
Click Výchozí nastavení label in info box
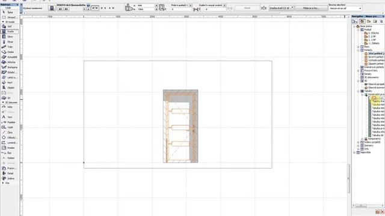pyautogui.click(x=32, y=8)
